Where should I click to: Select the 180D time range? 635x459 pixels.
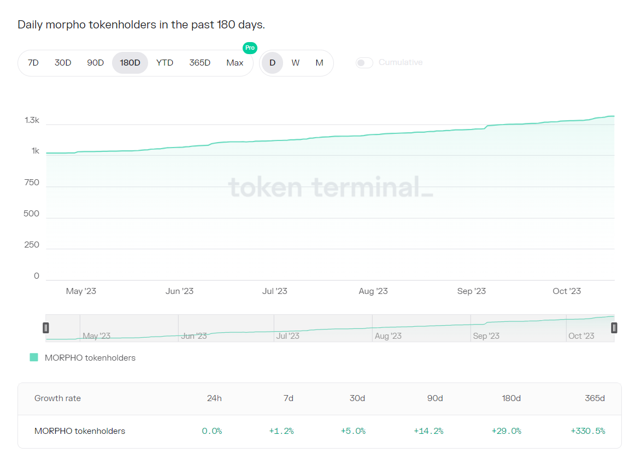(130, 63)
